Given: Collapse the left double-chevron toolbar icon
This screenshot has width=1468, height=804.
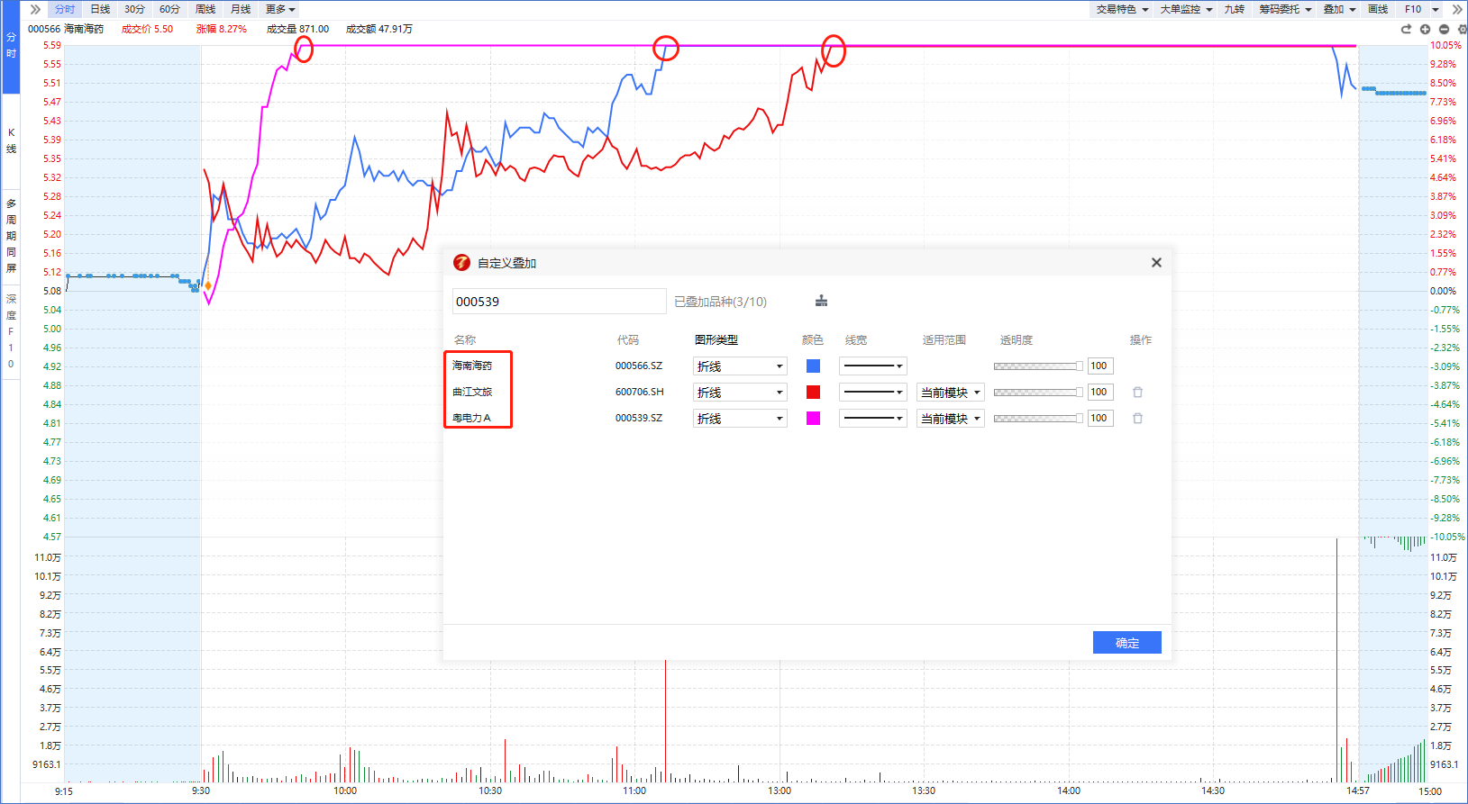Looking at the screenshot, I should 35,9.
